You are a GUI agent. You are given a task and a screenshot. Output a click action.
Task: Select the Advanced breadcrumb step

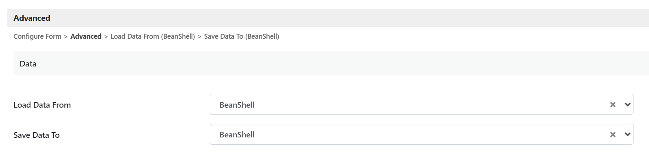pos(86,36)
